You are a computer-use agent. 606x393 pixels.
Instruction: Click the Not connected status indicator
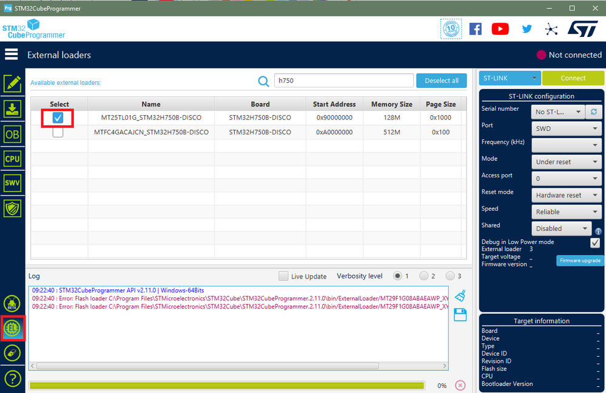[569, 54]
